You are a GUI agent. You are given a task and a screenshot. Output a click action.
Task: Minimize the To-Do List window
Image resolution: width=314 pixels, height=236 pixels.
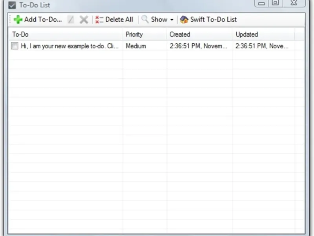[x=261, y=3]
